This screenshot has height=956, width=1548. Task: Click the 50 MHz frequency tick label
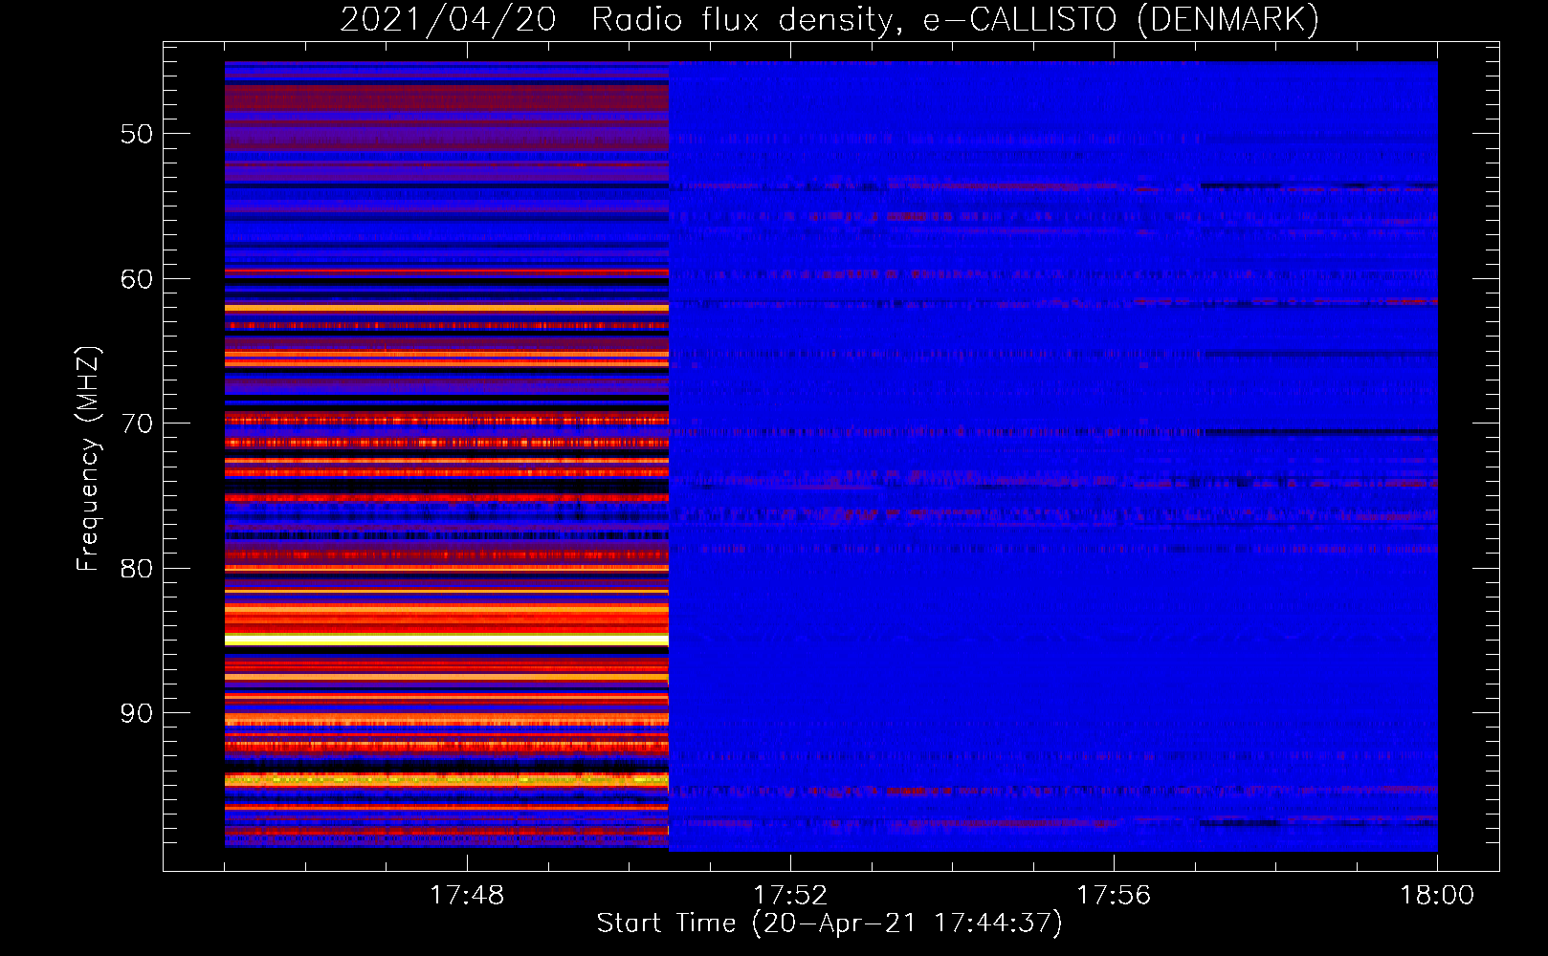pyautogui.click(x=137, y=134)
